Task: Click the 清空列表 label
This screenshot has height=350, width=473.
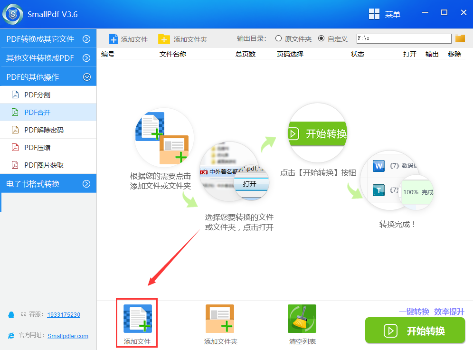Action: tap(302, 341)
